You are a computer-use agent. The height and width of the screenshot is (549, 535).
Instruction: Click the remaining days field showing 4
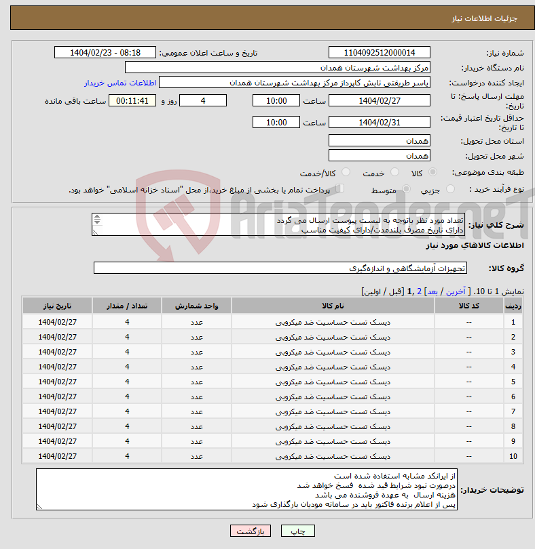point(203,101)
